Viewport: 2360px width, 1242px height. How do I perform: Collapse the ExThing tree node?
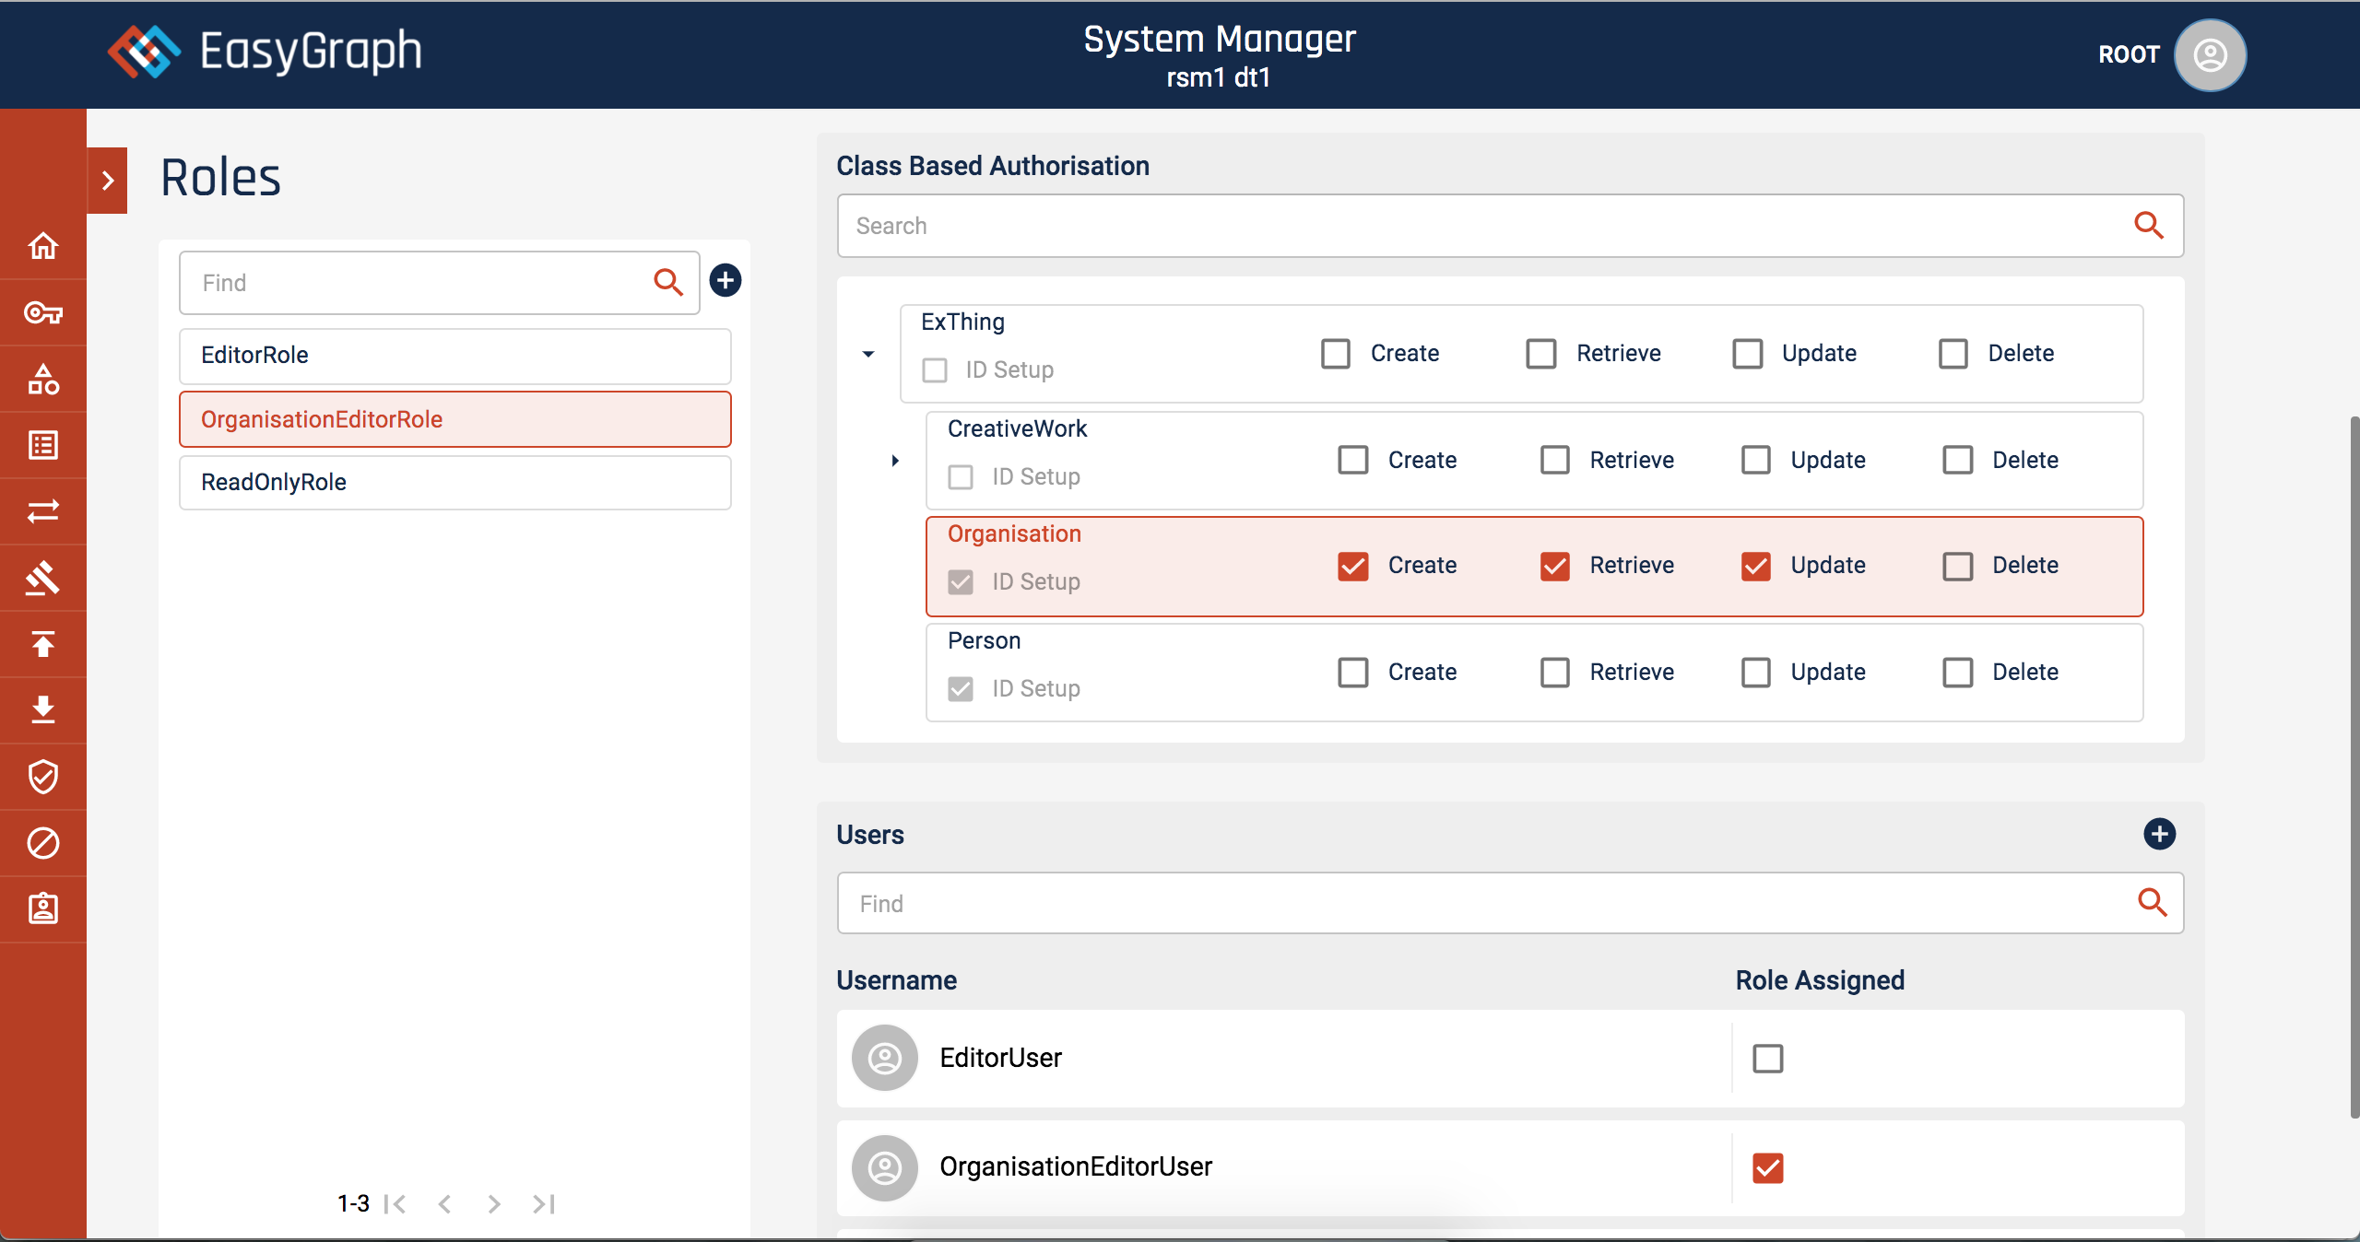point(868,354)
